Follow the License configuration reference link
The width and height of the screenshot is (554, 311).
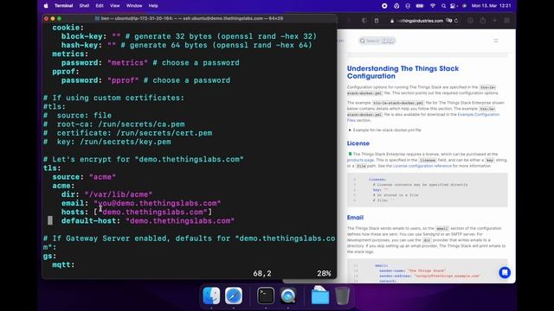pos(422,166)
